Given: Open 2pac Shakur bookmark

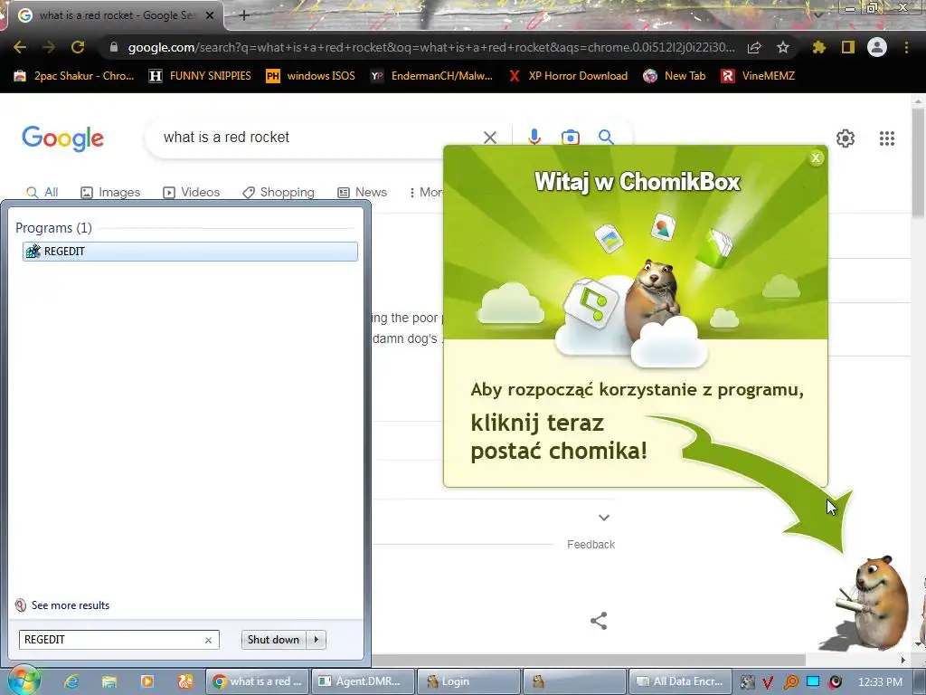Looking at the screenshot, I should (x=74, y=76).
